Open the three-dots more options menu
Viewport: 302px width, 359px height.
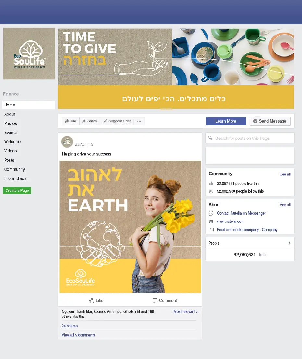tap(139, 121)
